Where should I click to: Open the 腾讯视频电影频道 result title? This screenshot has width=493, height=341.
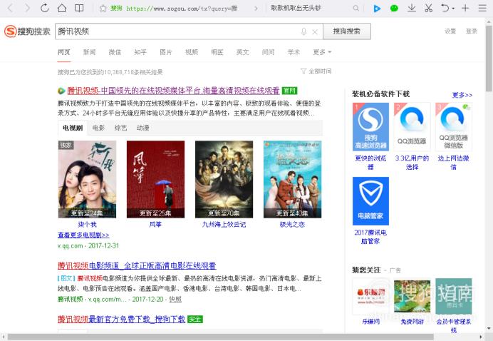coord(137,265)
